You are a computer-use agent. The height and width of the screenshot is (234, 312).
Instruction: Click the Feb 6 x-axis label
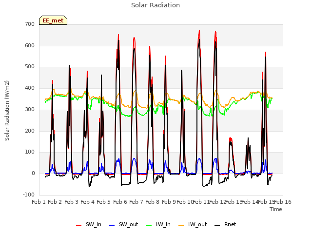[x=120, y=202]
